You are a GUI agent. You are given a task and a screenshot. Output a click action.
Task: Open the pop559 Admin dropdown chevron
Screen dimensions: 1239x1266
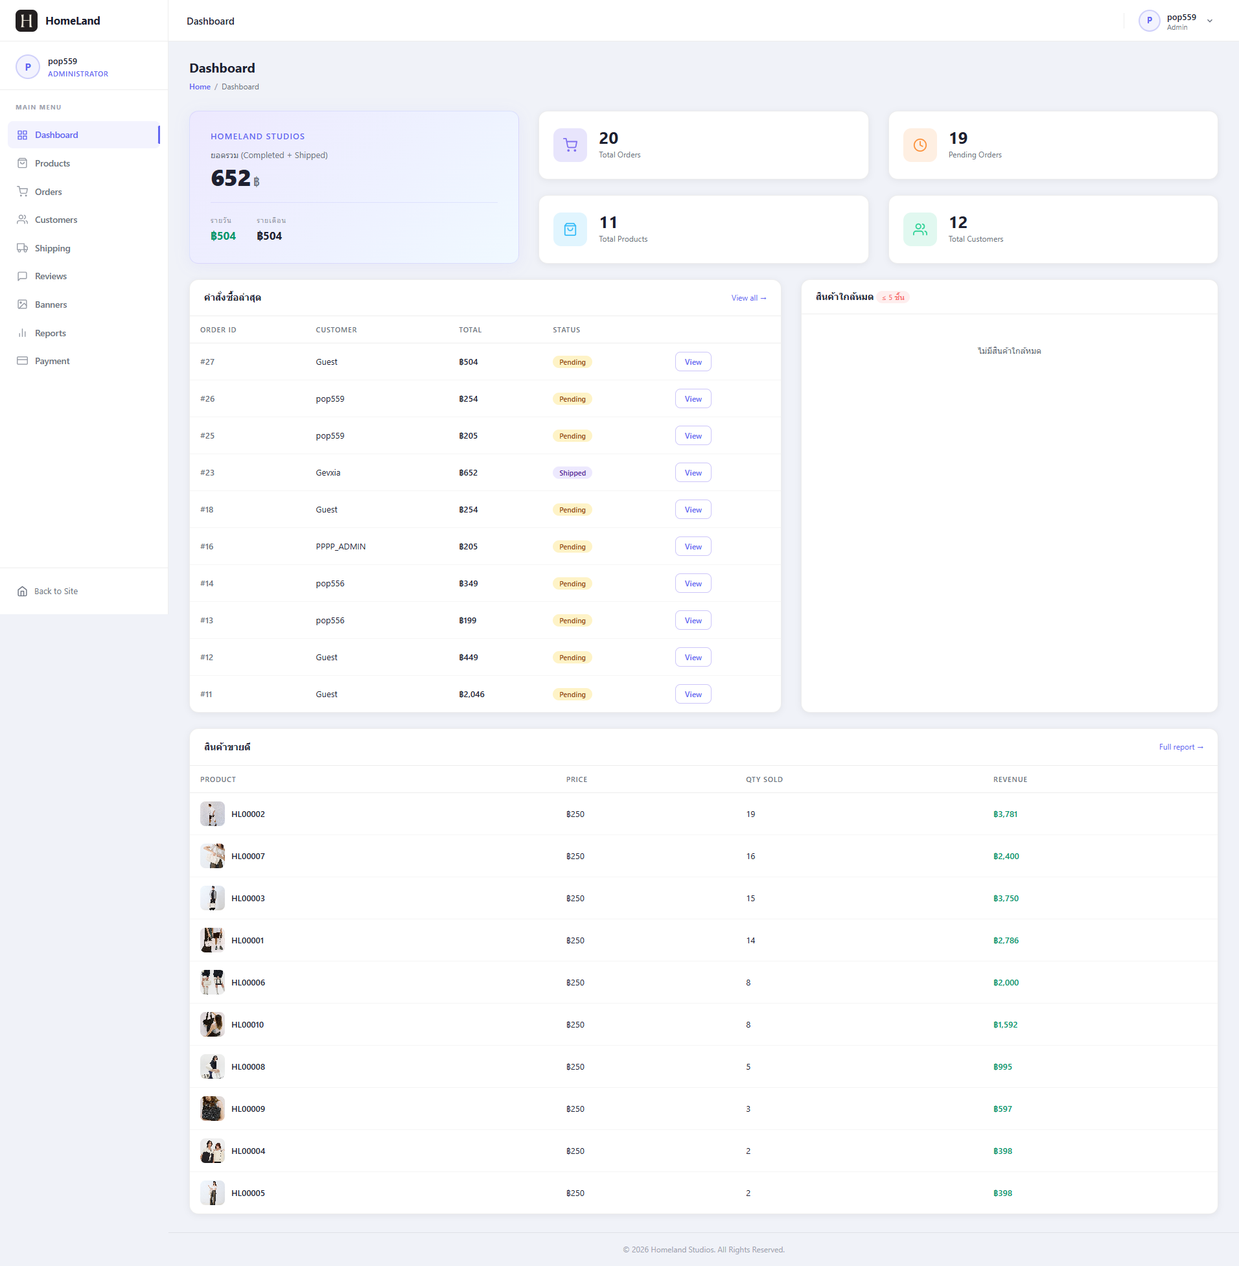point(1210,21)
